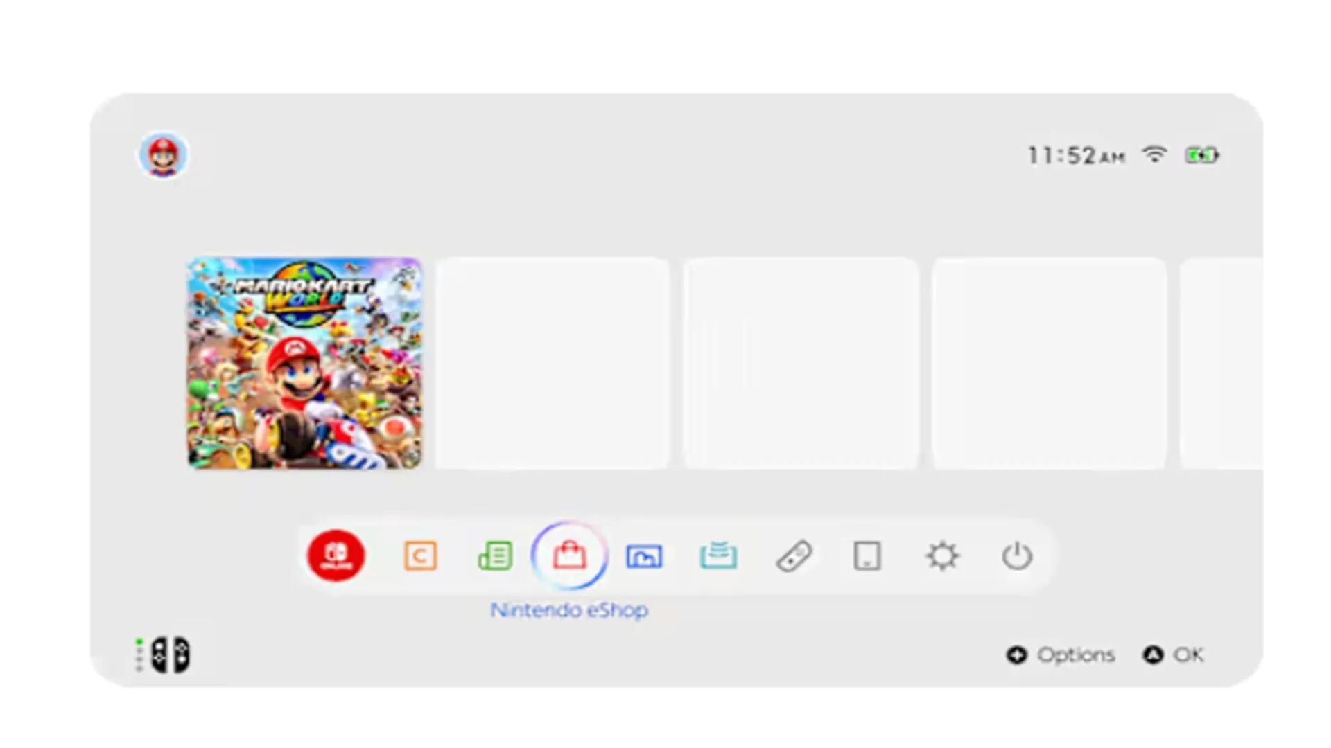Open the Virtual Game Card menu
This screenshot has width=1331, height=748.
[720, 555]
